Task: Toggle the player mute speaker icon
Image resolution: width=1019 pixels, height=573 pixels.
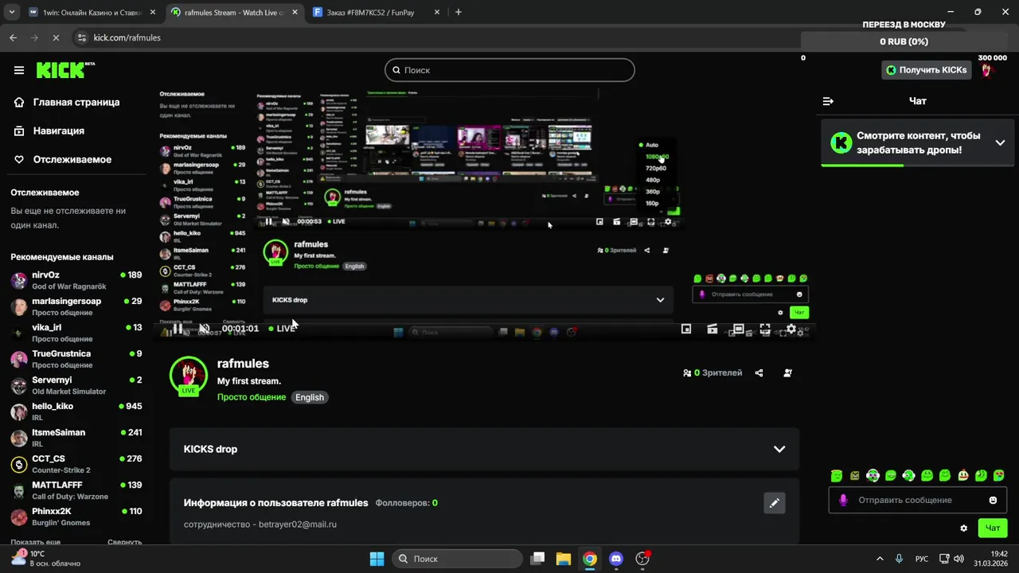Action: click(204, 329)
